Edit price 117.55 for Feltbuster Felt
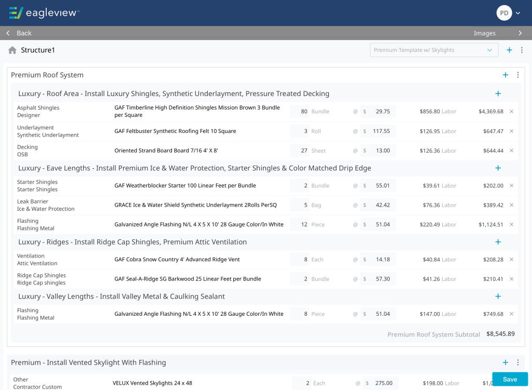This screenshot has height=390, width=532. pos(378,131)
